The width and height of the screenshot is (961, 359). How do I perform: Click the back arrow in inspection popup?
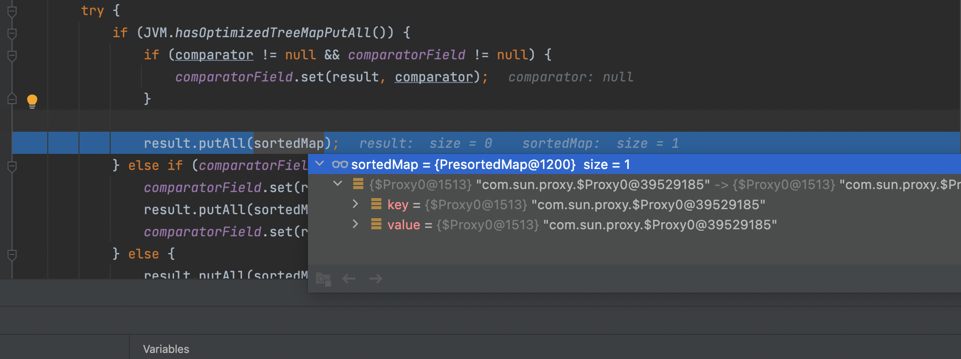tap(349, 279)
